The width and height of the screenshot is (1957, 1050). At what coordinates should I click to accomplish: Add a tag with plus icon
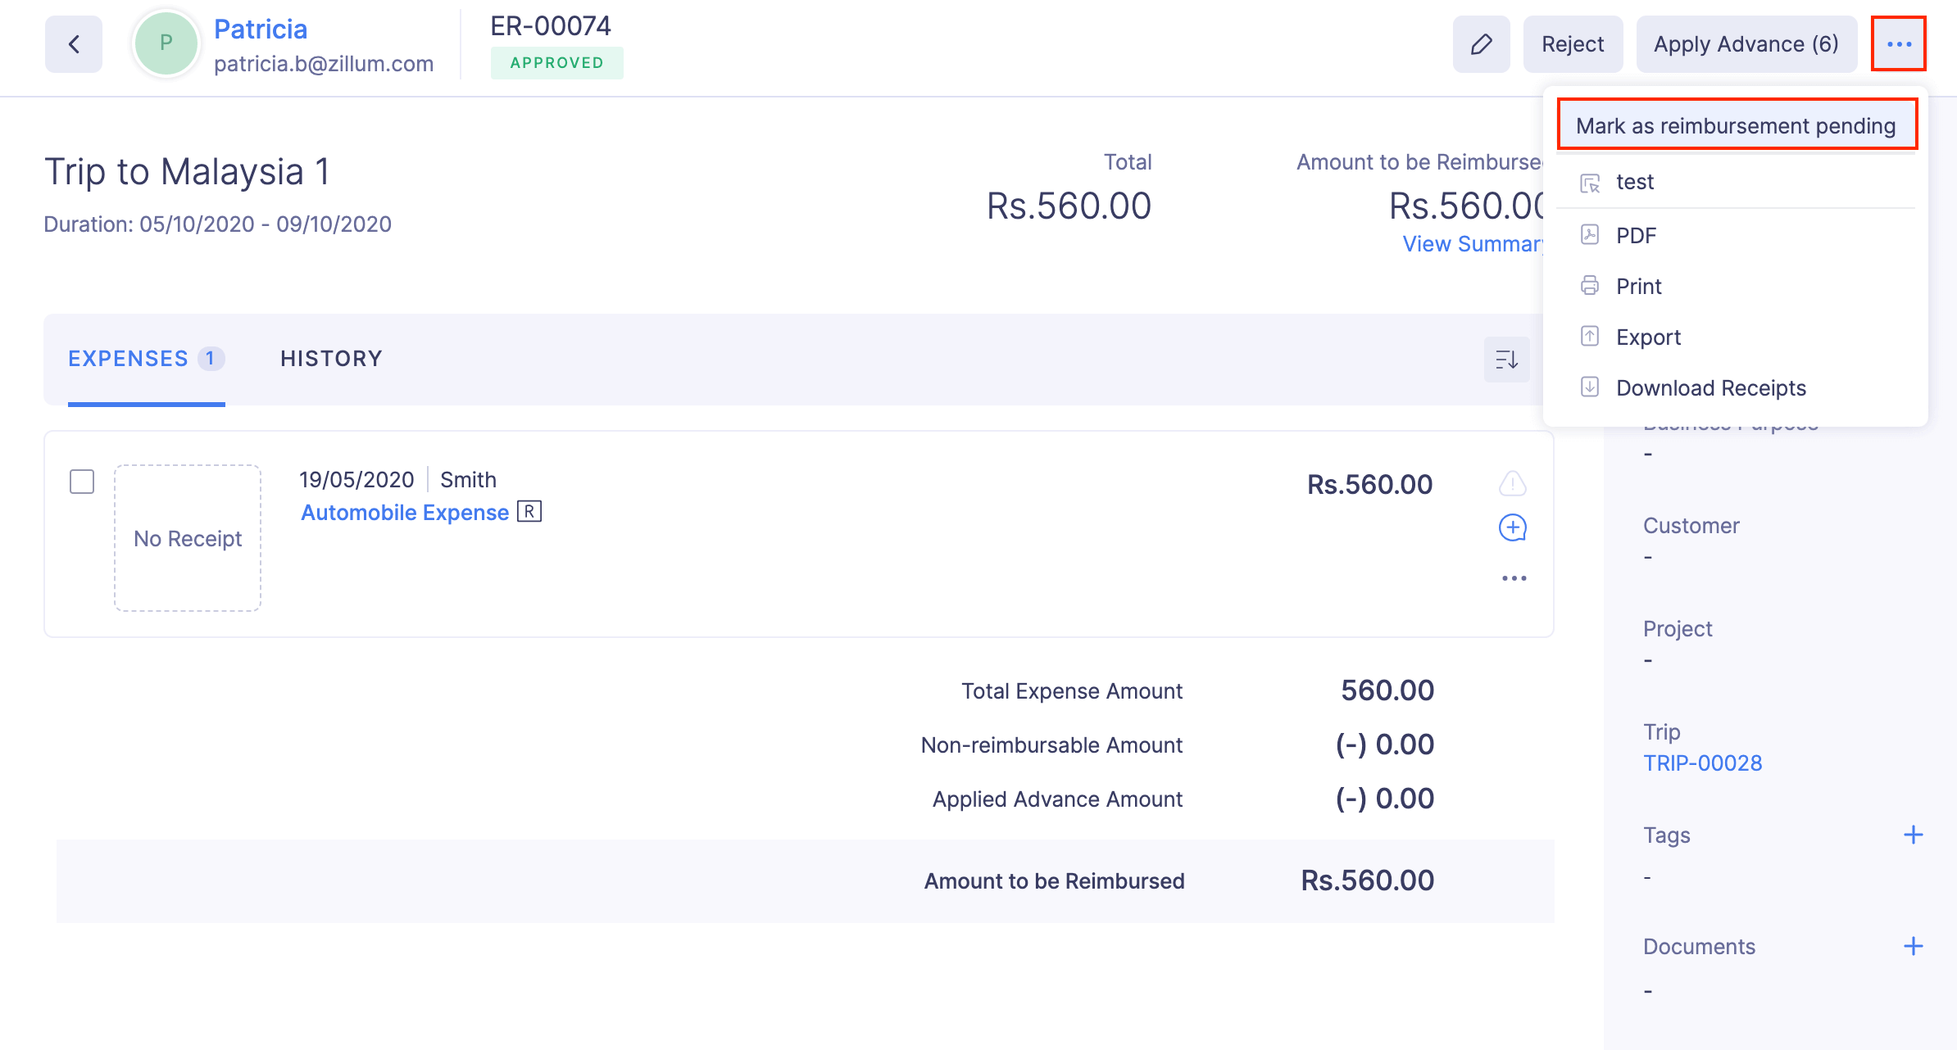pyautogui.click(x=1913, y=835)
